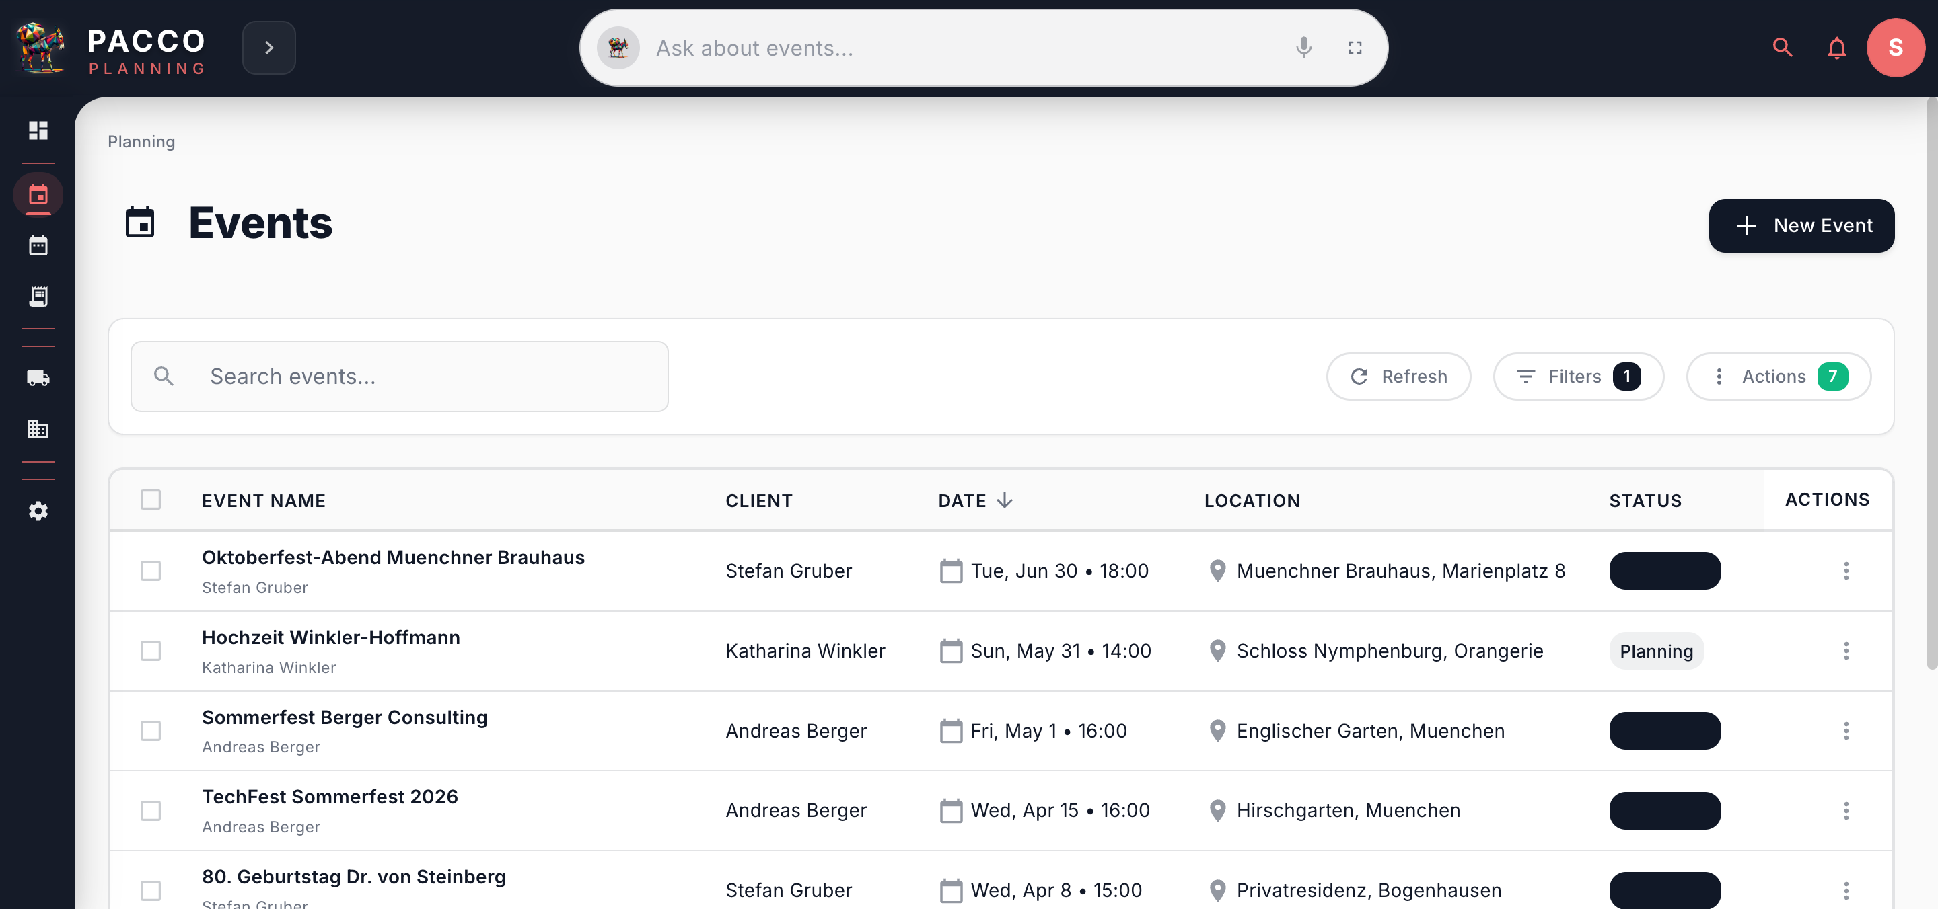Sort by the Event Name column header

[263, 501]
